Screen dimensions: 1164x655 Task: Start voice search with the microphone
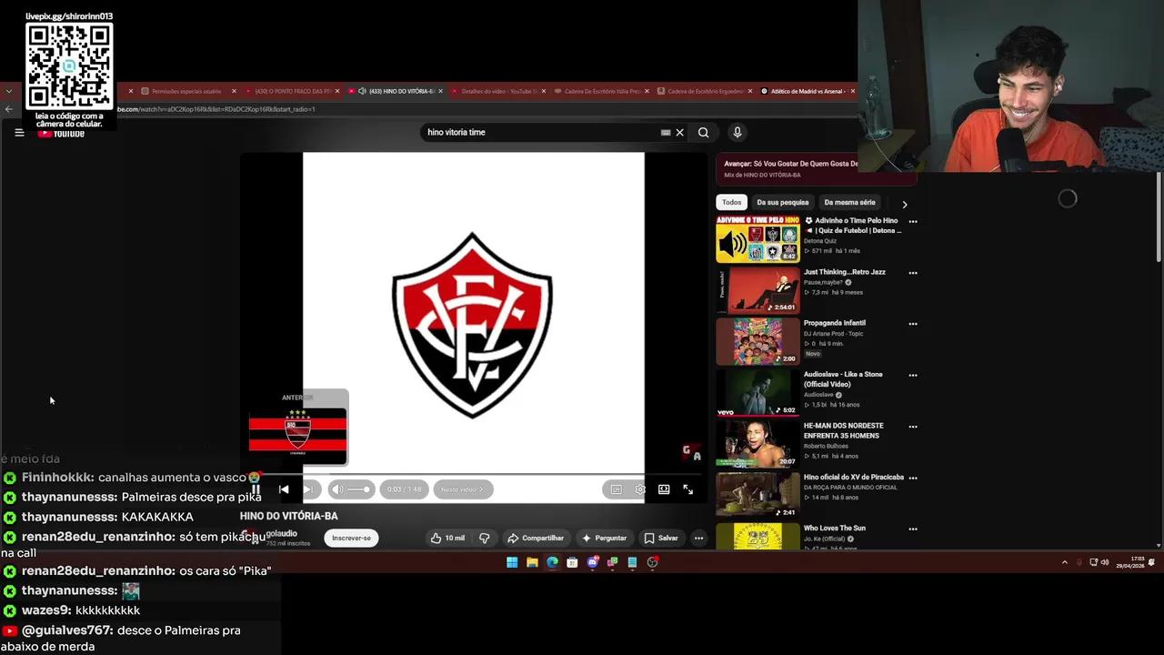click(738, 133)
